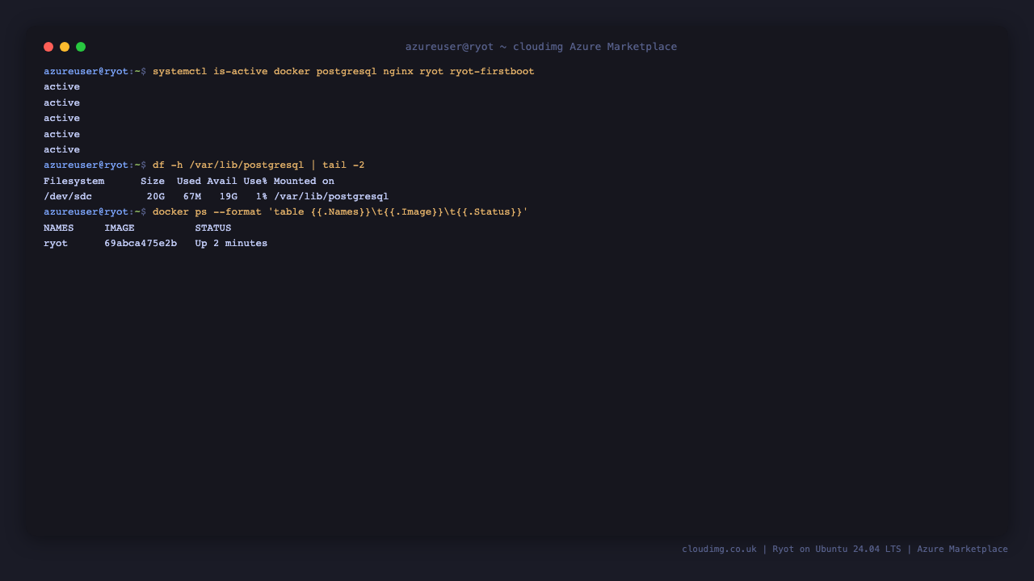Click the 'Filesystem' column header
The width and height of the screenshot is (1034, 581).
74,181
